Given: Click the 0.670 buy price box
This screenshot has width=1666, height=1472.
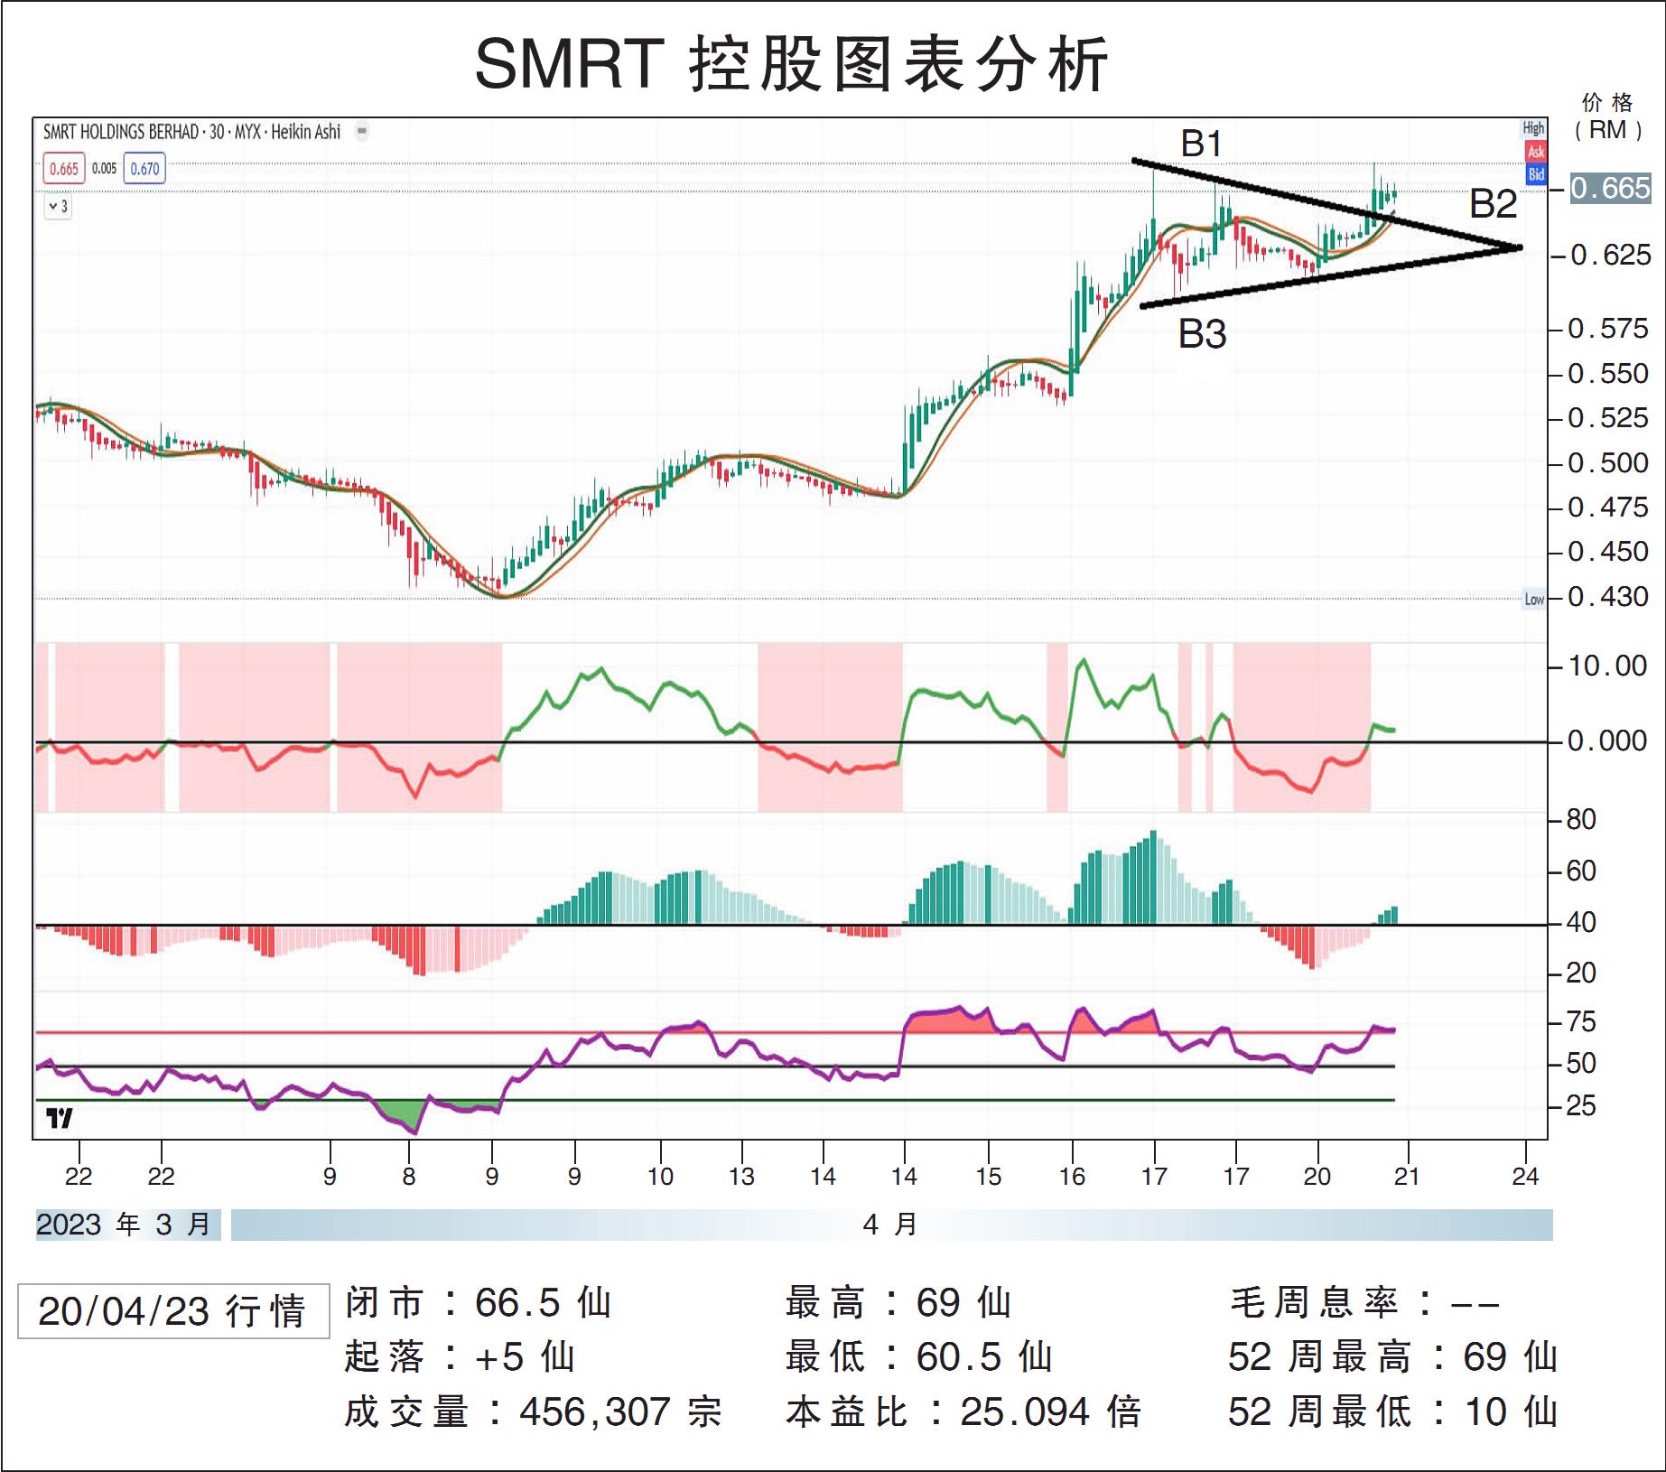Looking at the screenshot, I should (x=144, y=169).
